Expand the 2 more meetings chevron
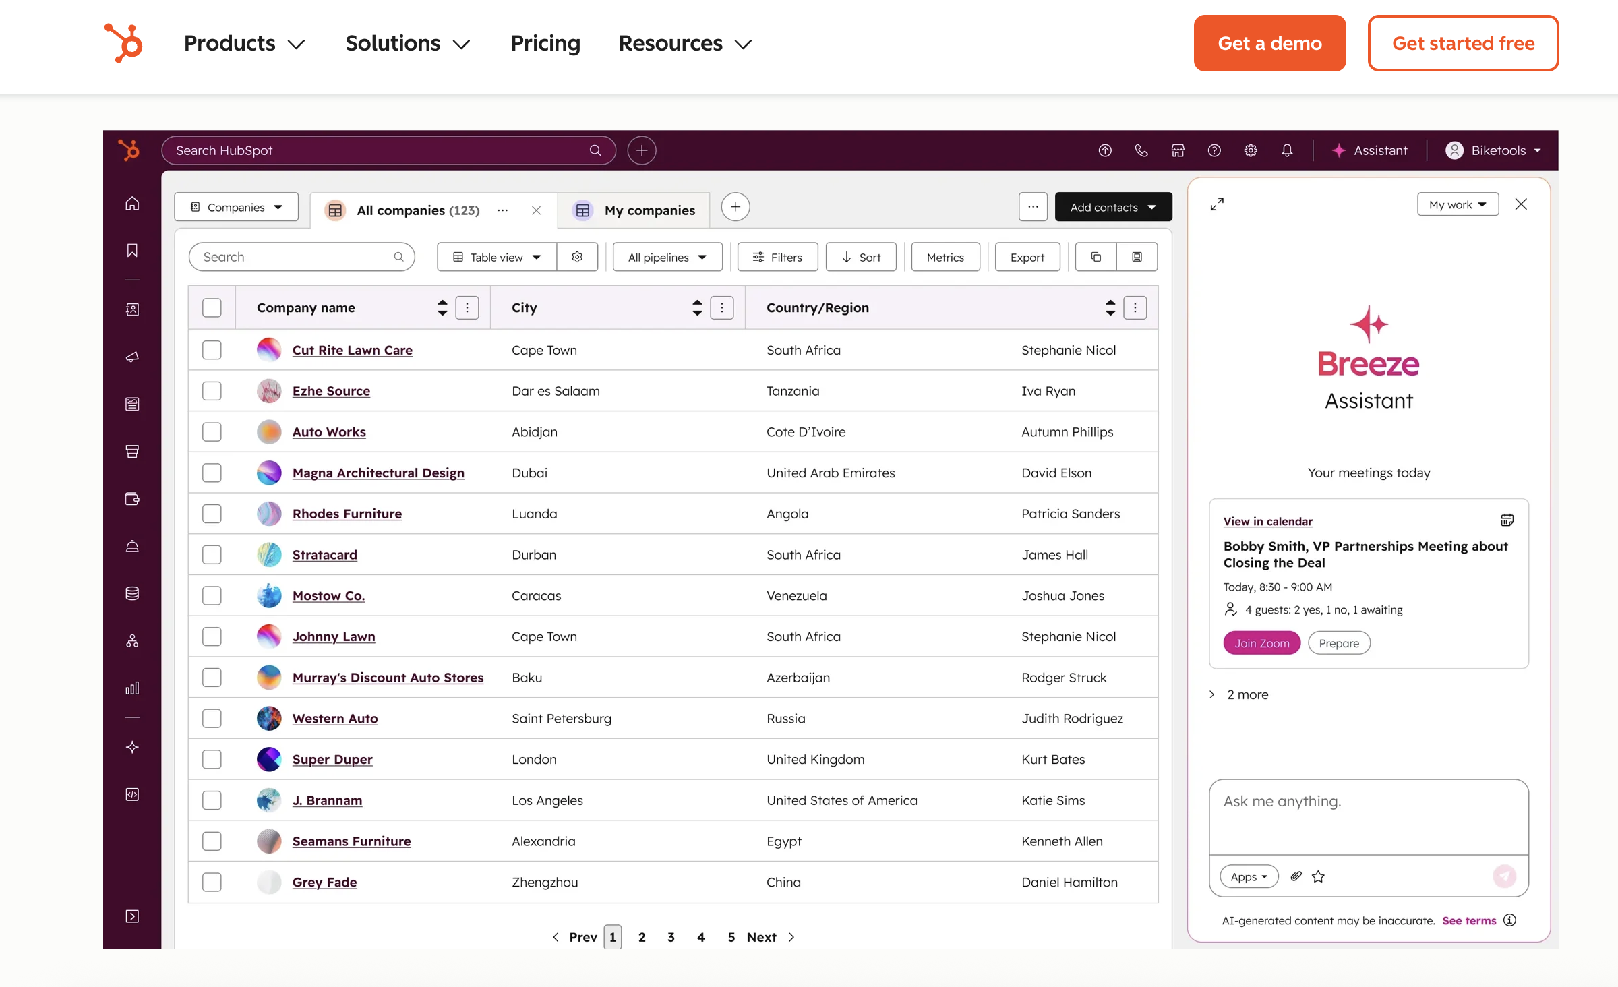The width and height of the screenshot is (1618, 987). [1212, 694]
